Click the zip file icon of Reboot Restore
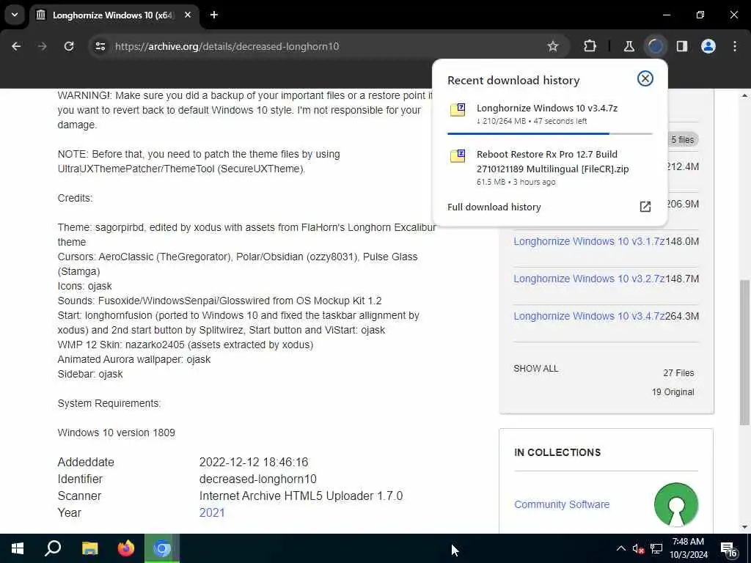The image size is (751, 563). click(458, 156)
